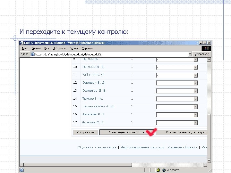Open the Справка menu
Image resolution: width=231 pixels, height=173 pixels.
(87, 48)
